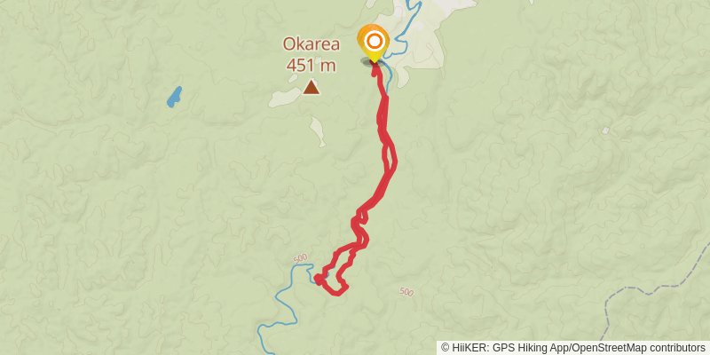Click the "Okarea" place name label

point(312,45)
